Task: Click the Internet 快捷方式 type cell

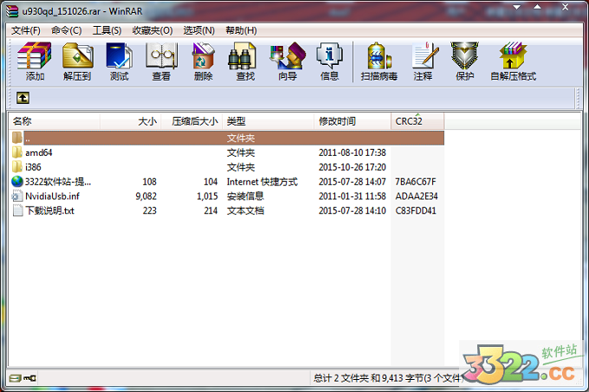Action: (262, 182)
